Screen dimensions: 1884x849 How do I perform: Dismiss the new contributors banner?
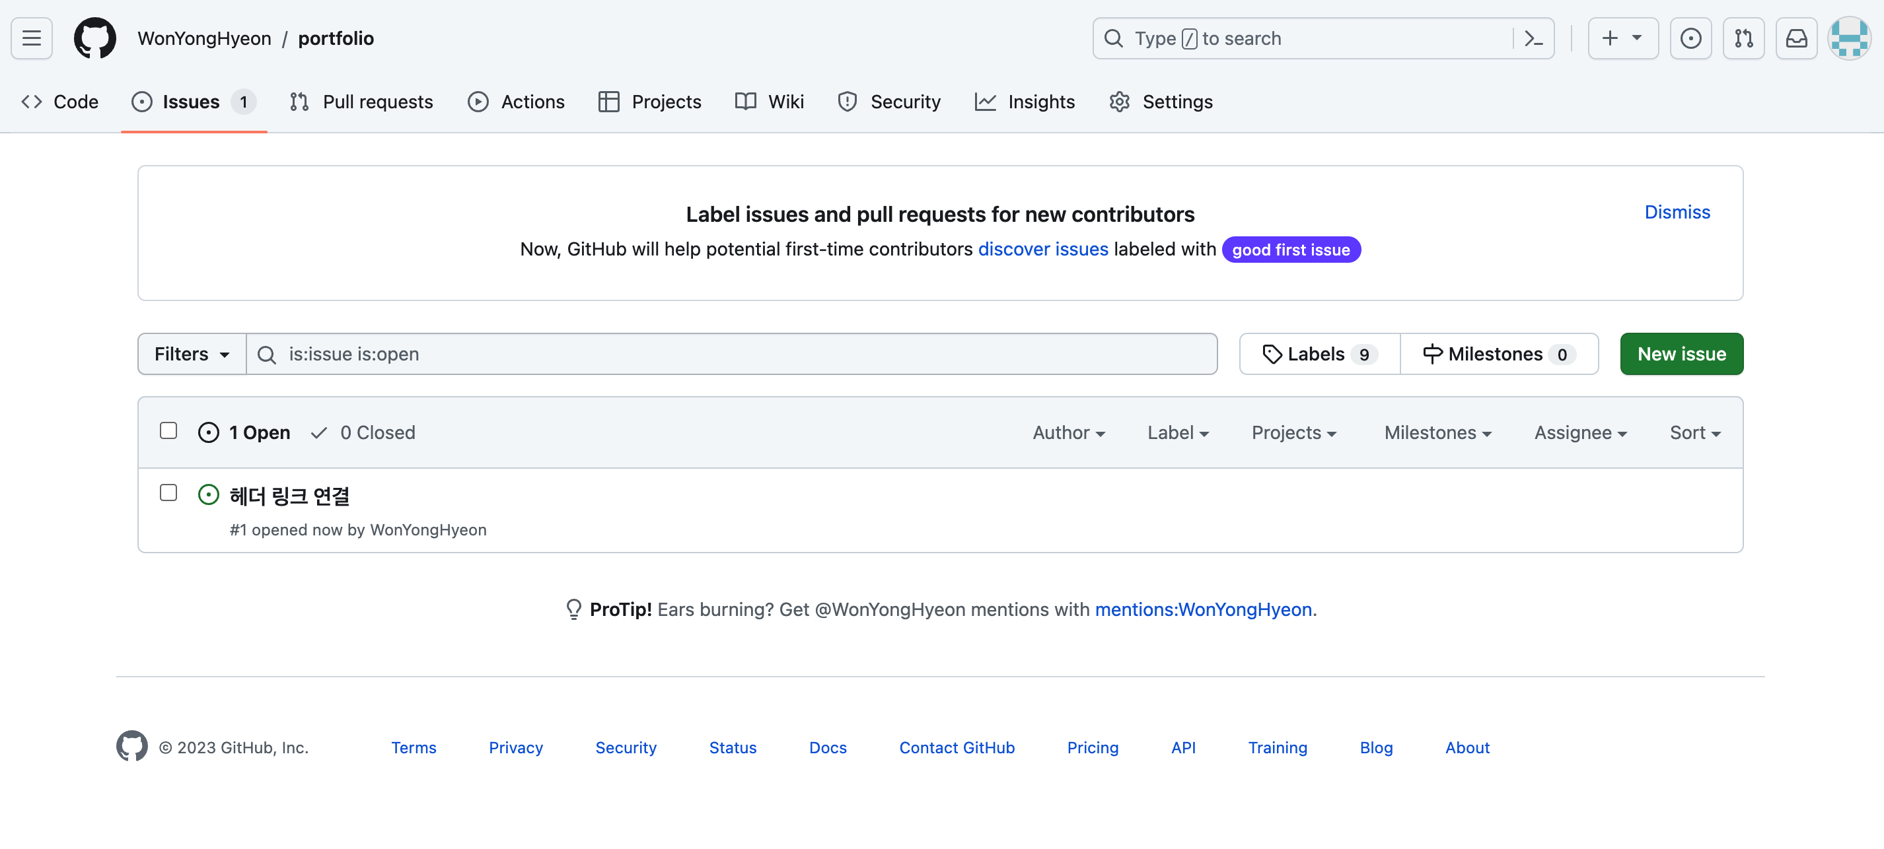[x=1677, y=212]
